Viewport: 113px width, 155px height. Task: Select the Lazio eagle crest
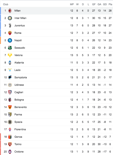[10, 70]
